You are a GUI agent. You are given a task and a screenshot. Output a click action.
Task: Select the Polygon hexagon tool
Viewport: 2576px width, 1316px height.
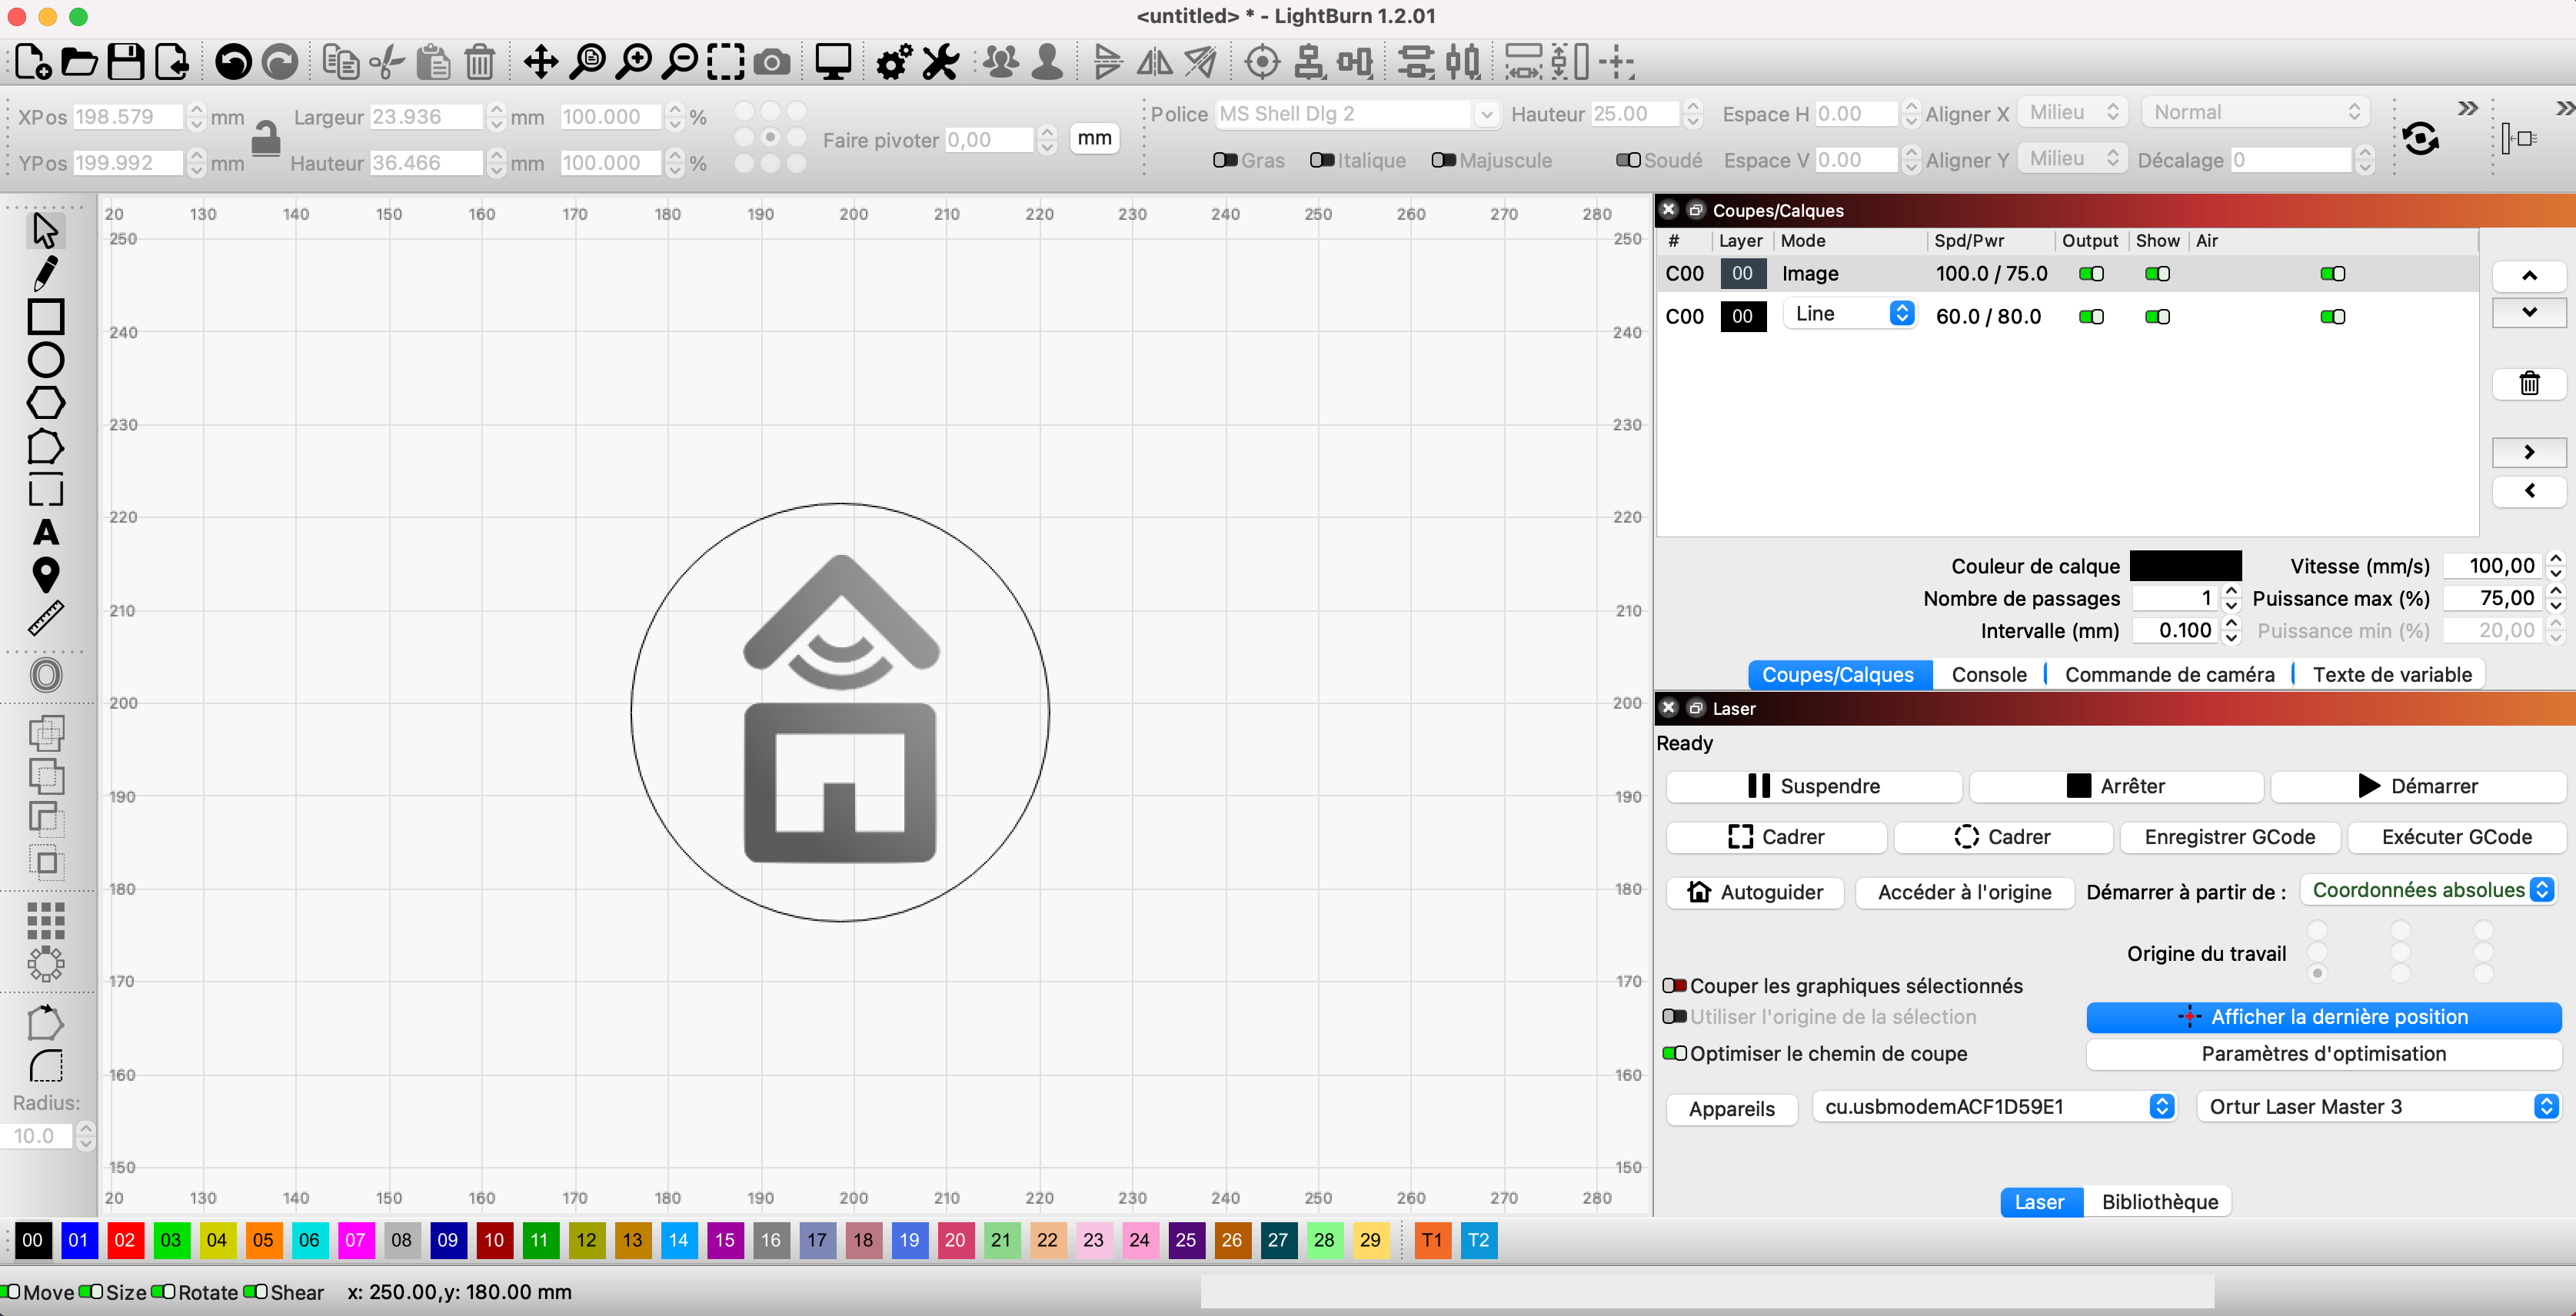click(x=45, y=402)
